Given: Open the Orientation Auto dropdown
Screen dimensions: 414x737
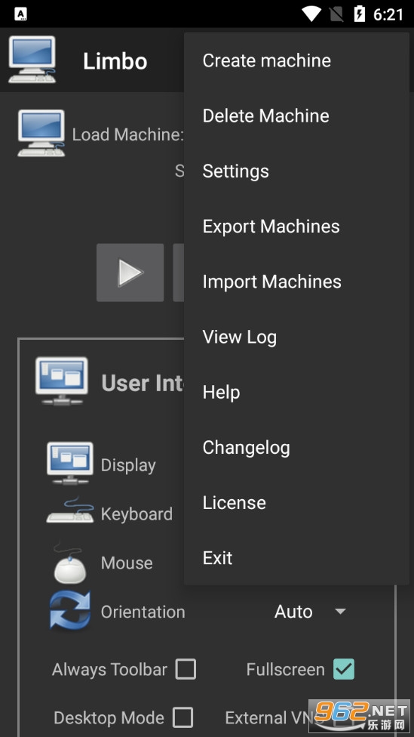Looking at the screenshot, I should click(x=310, y=612).
